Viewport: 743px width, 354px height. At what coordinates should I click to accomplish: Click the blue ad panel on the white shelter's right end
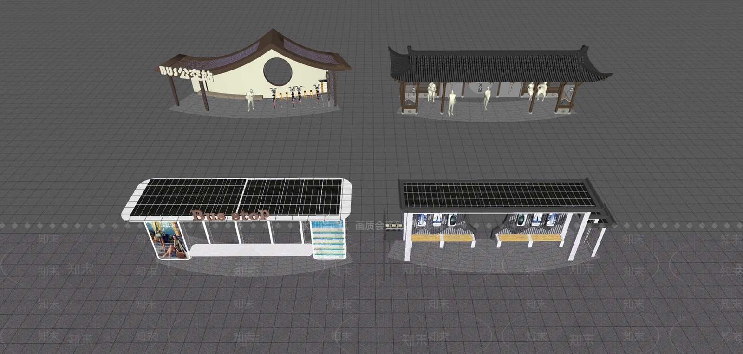329,239
